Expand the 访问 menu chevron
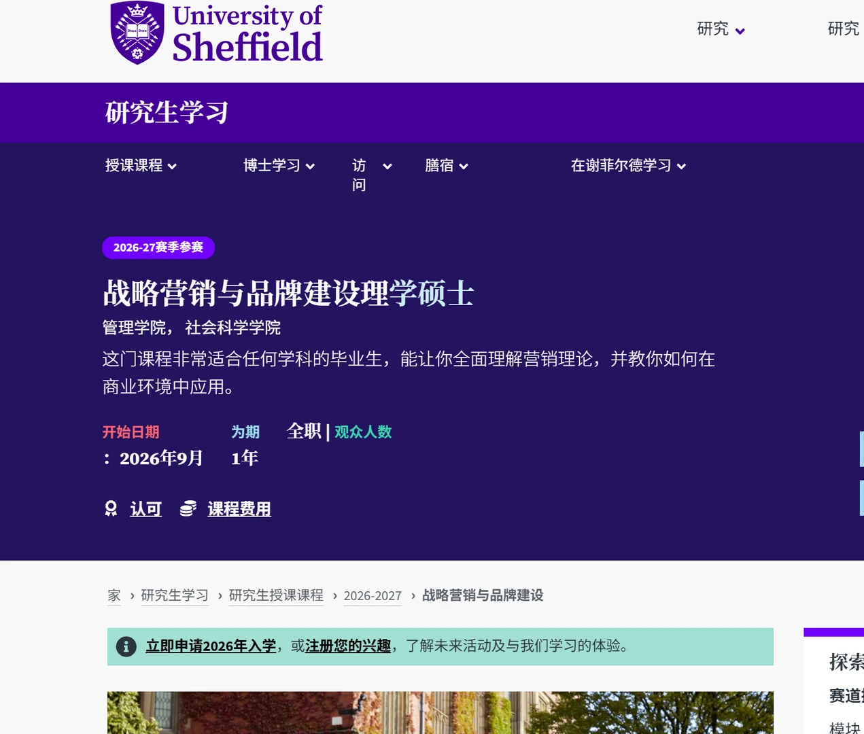 point(387,167)
